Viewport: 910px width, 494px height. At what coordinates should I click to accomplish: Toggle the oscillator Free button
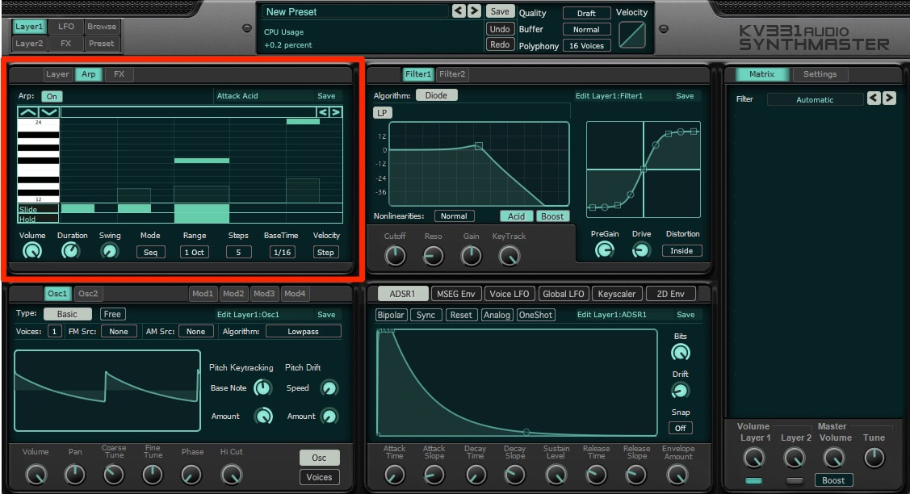pyautogui.click(x=112, y=314)
